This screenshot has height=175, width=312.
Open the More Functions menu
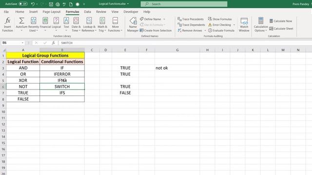[x=115, y=24]
